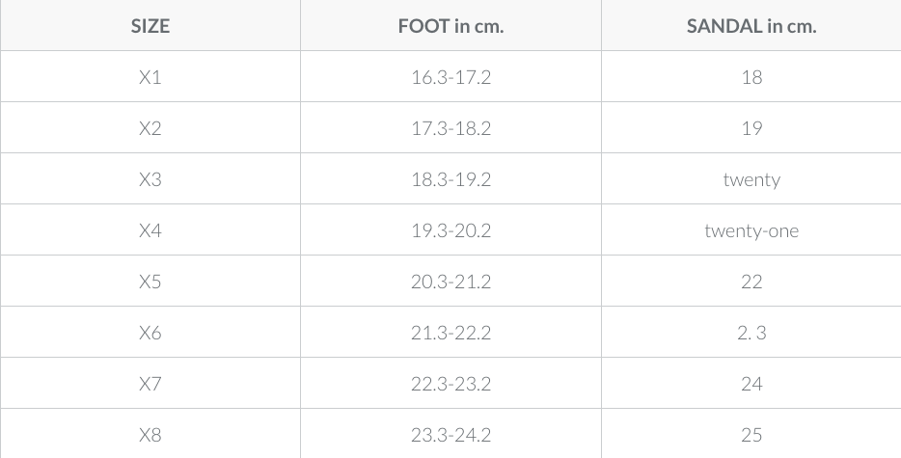This screenshot has width=901, height=458.
Task: Select the X5 size cell
Action: [x=150, y=281]
